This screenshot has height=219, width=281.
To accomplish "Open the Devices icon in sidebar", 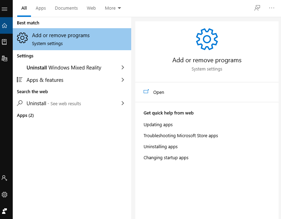I will [x=4, y=58].
